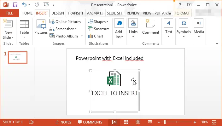Switch to Reading view
Screen dimensions: 222x126
(x=138, y=122)
